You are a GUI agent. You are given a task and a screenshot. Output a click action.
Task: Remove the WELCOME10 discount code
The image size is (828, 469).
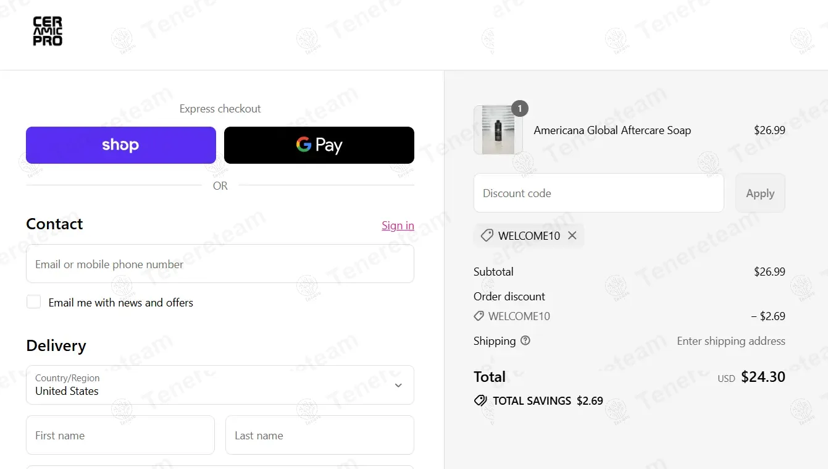point(572,235)
